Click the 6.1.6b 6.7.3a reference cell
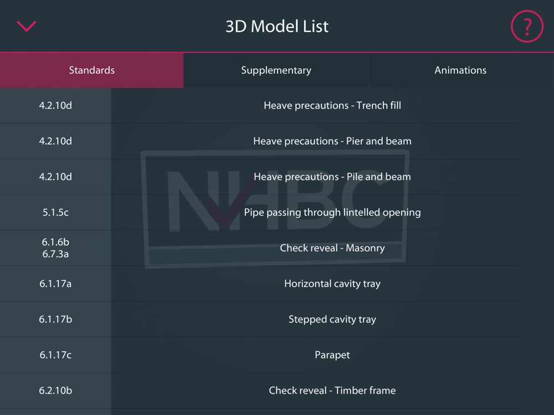554x415 pixels. pos(55,248)
